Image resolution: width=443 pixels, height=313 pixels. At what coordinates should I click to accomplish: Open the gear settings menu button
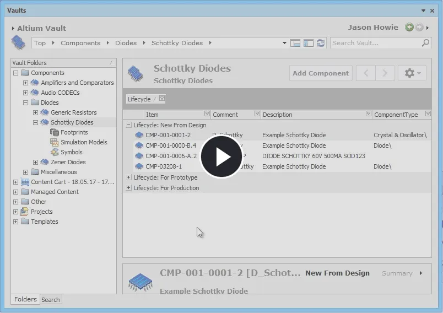[412, 73]
